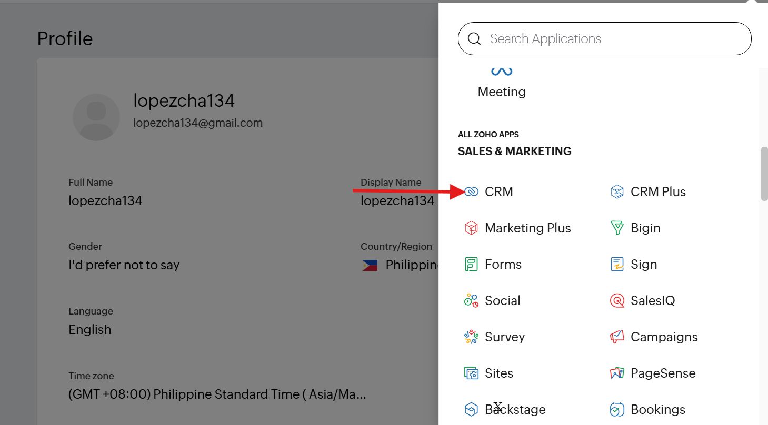
Task: Click the app panel scrollbar thumb
Action: tap(764, 174)
